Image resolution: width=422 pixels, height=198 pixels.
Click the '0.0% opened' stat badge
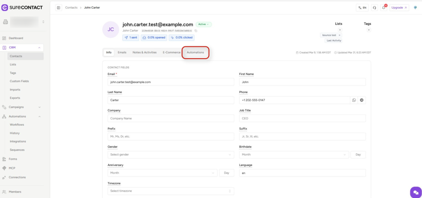pyautogui.click(x=154, y=37)
